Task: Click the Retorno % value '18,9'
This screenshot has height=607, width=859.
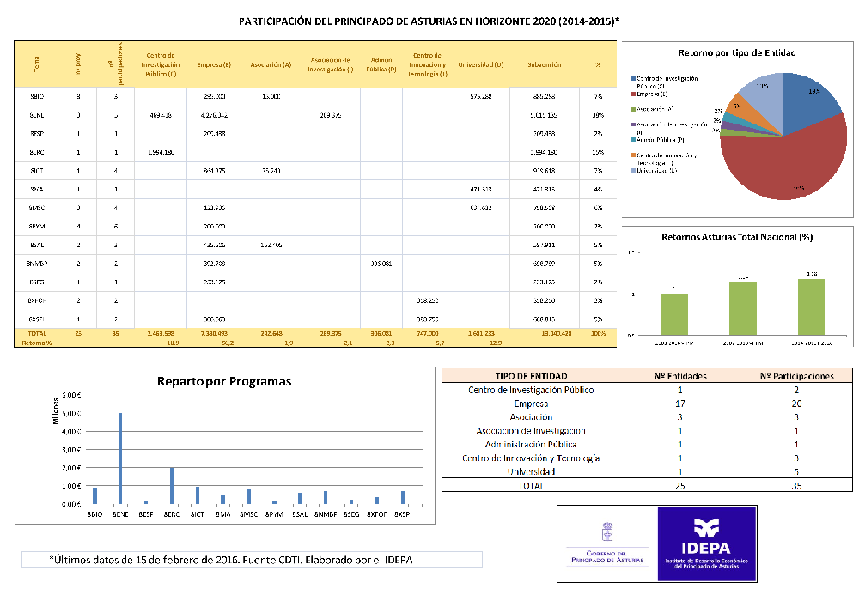Action: click(x=173, y=343)
